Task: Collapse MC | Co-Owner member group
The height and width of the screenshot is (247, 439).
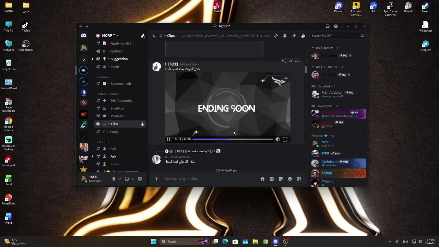Action: [327, 67]
